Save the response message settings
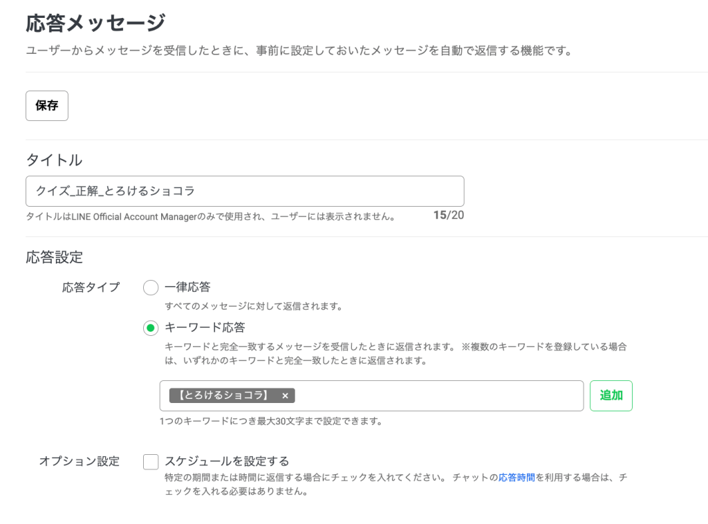The image size is (708, 524). point(46,105)
